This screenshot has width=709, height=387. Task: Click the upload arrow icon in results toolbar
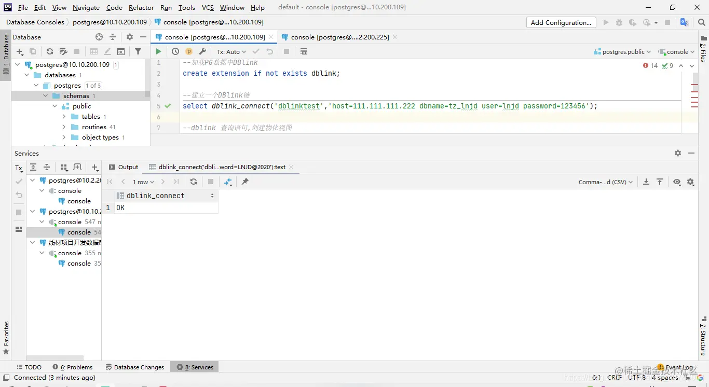[x=660, y=182]
